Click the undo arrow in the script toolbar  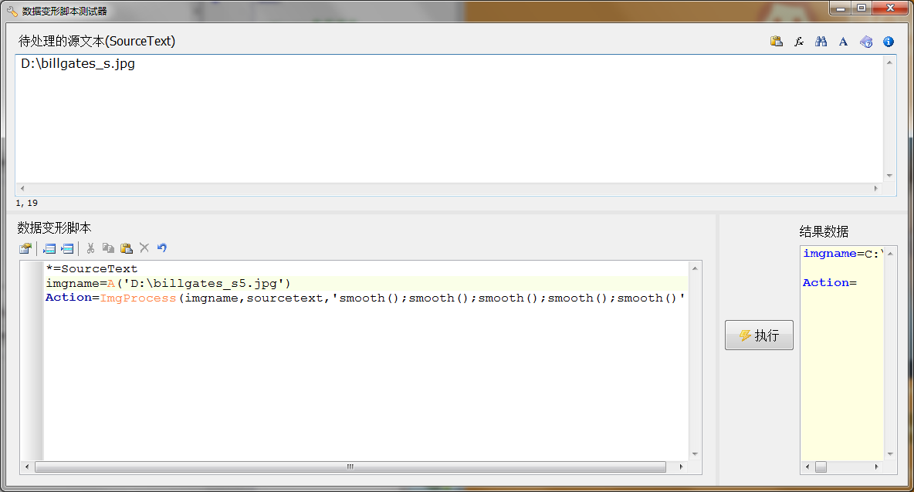tap(162, 248)
